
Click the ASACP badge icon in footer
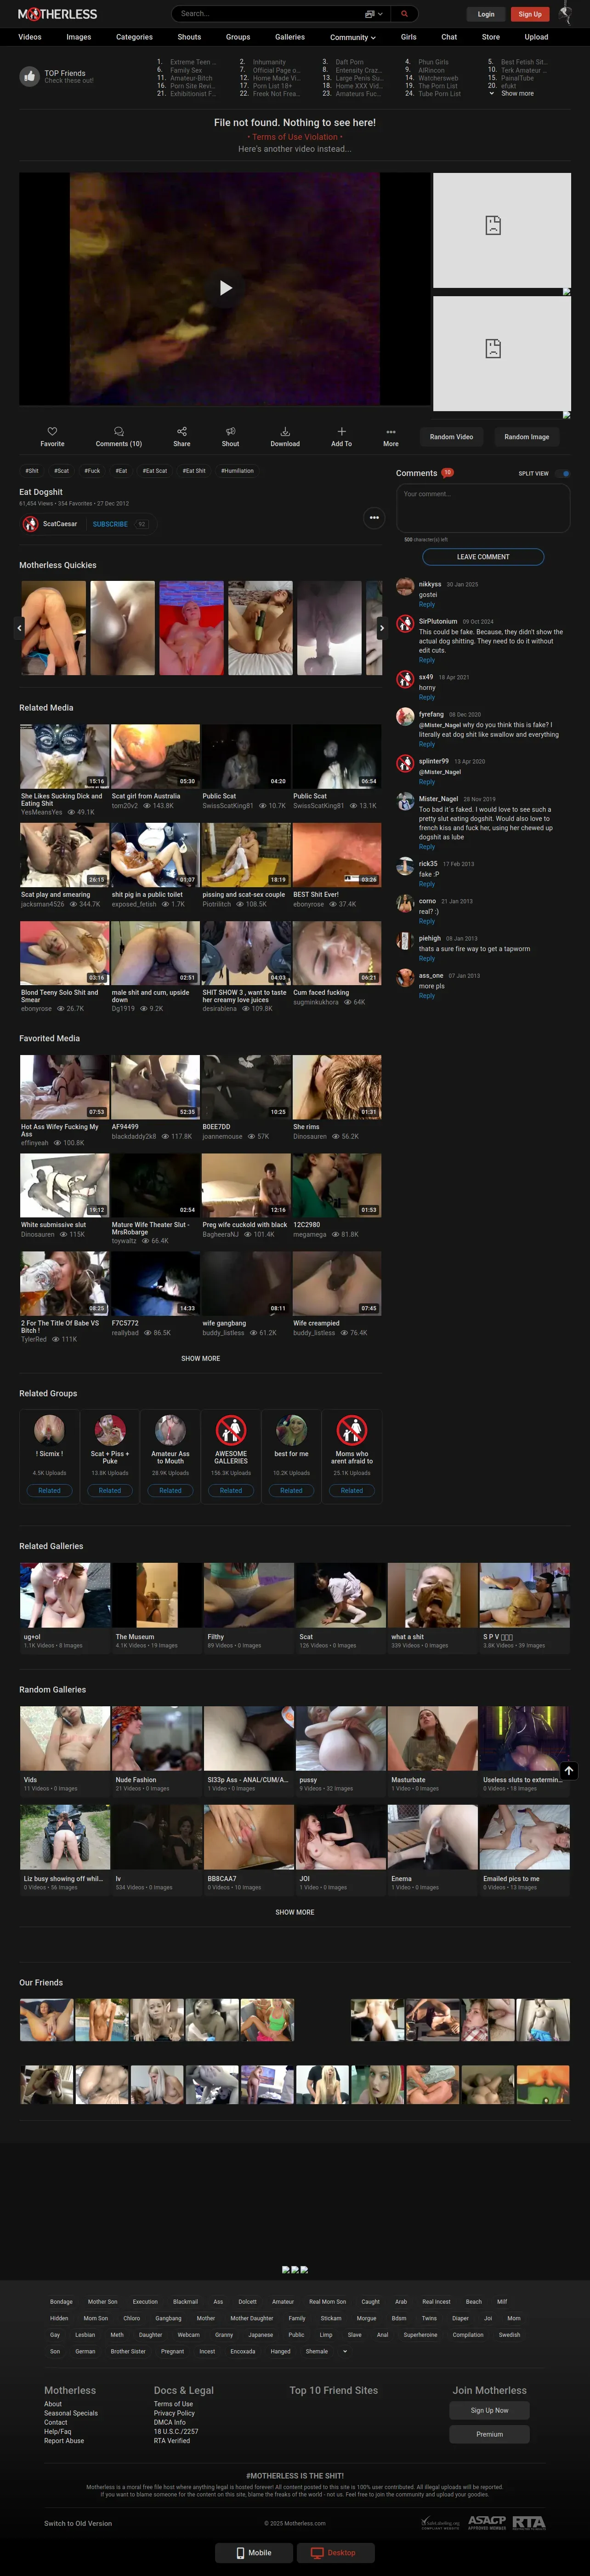click(x=487, y=2523)
